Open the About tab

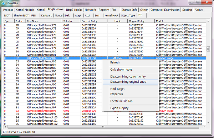(x=199, y=10)
